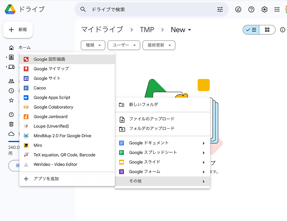Click the Google Drawings red icon

(x=26, y=59)
